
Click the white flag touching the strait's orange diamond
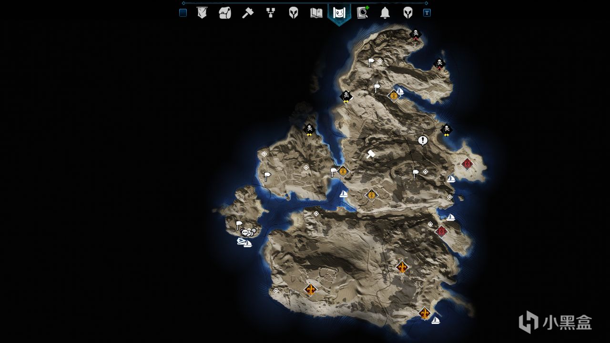334,172
